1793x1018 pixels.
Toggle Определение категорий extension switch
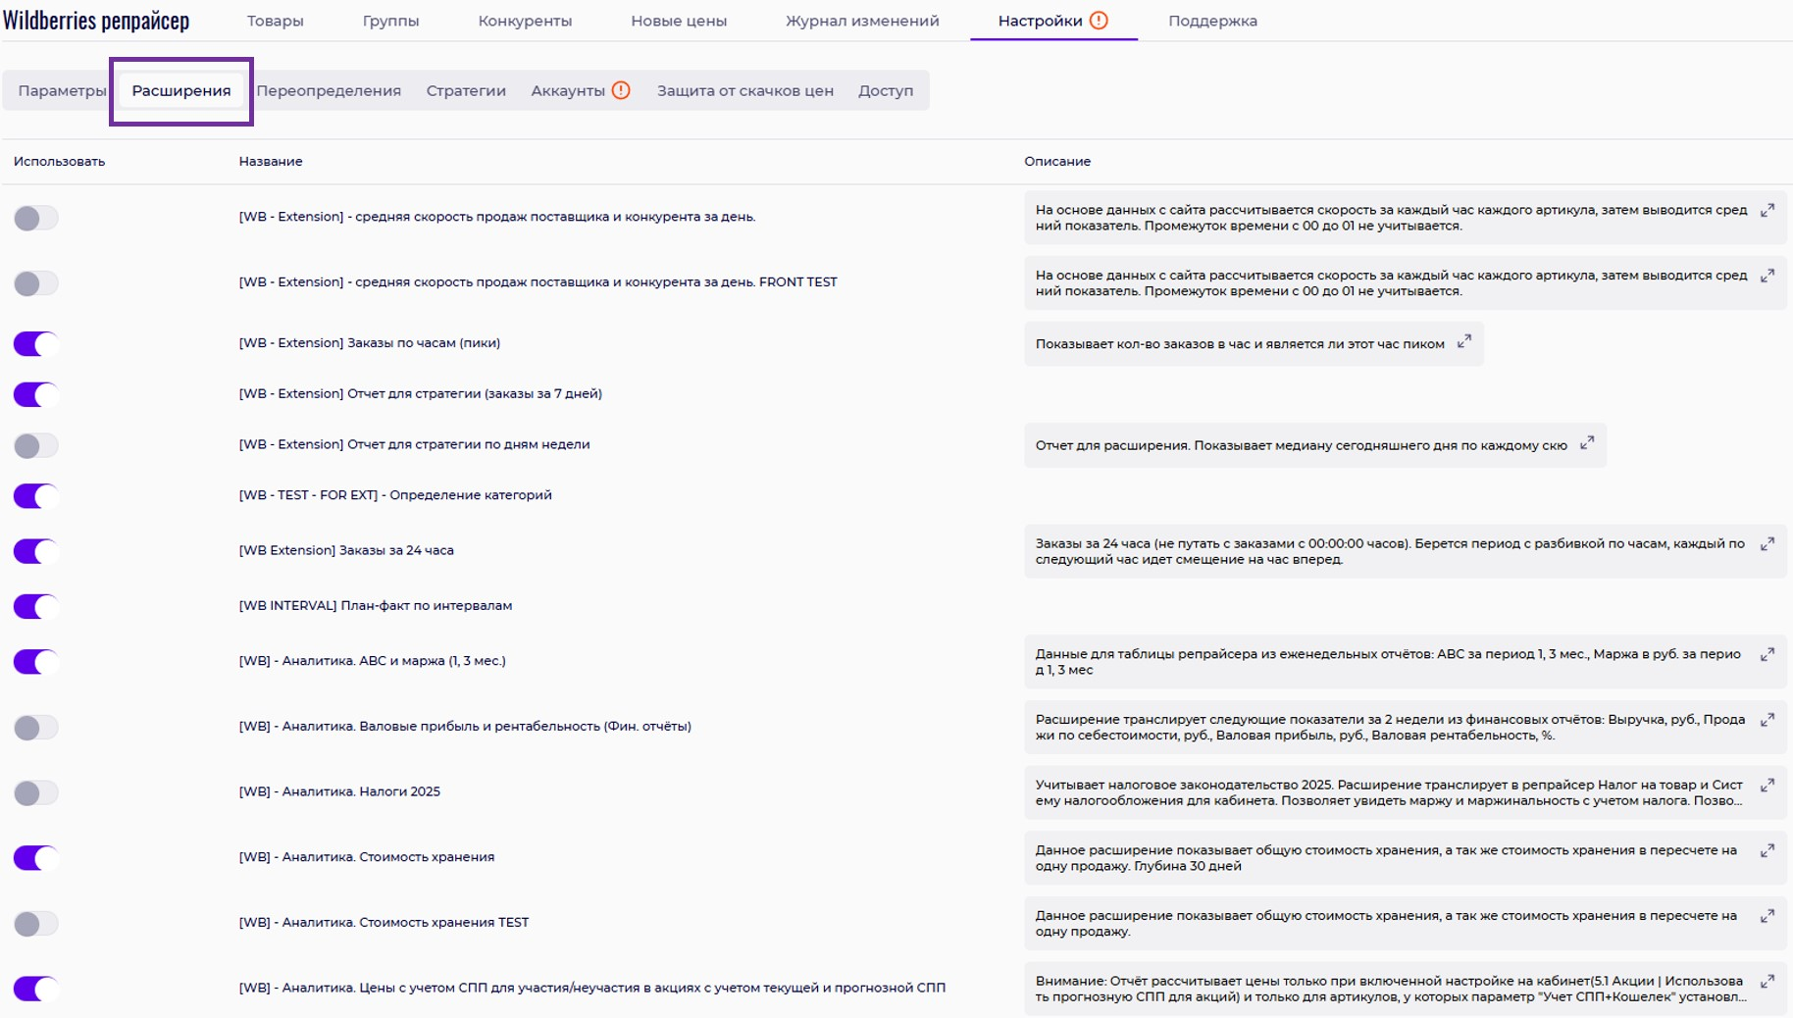(35, 496)
